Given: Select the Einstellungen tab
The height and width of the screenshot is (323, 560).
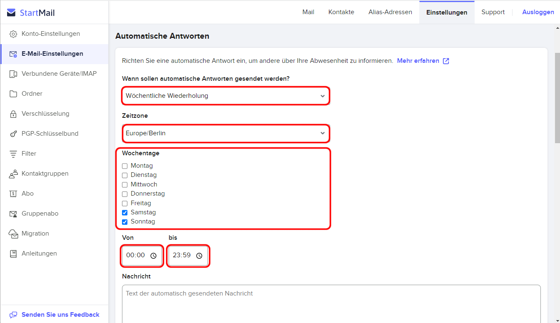Looking at the screenshot, I should tap(447, 12).
